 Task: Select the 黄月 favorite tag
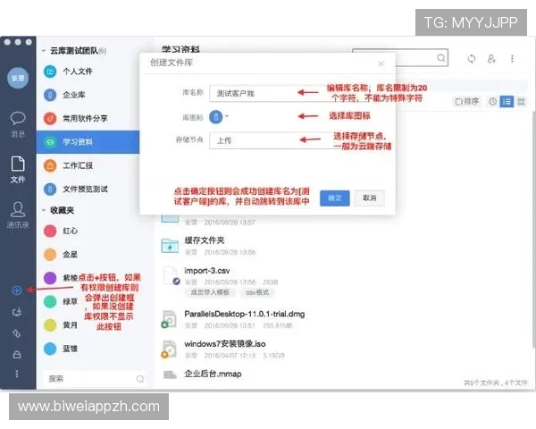click(62, 325)
